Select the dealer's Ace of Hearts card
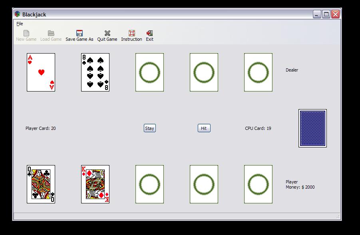Image resolution: width=360 pixels, height=235 pixels. 41,72
